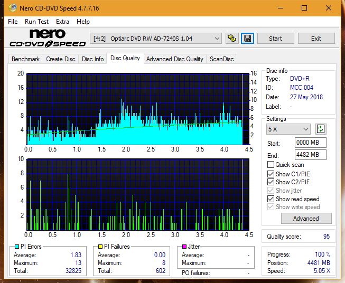Click the End position 4482 MB field
The image size is (345, 283).
pos(311,155)
